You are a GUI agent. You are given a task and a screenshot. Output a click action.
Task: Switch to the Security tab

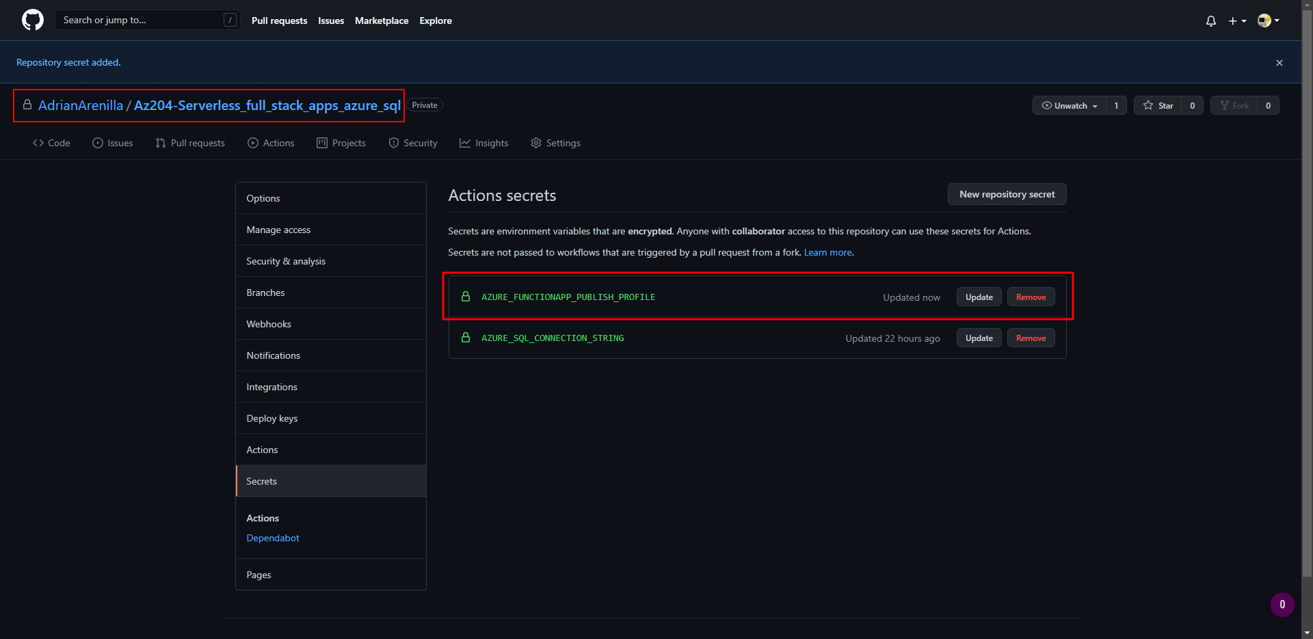pos(413,143)
